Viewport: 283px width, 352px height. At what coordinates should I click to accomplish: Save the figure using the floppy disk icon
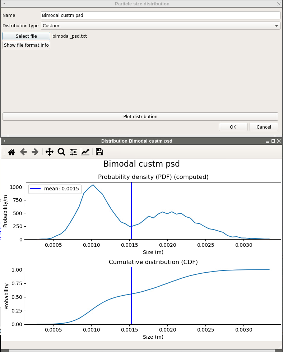(x=99, y=152)
